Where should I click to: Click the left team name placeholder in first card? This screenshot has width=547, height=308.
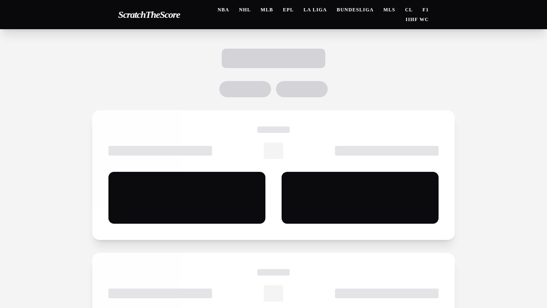tap(160, 151)
